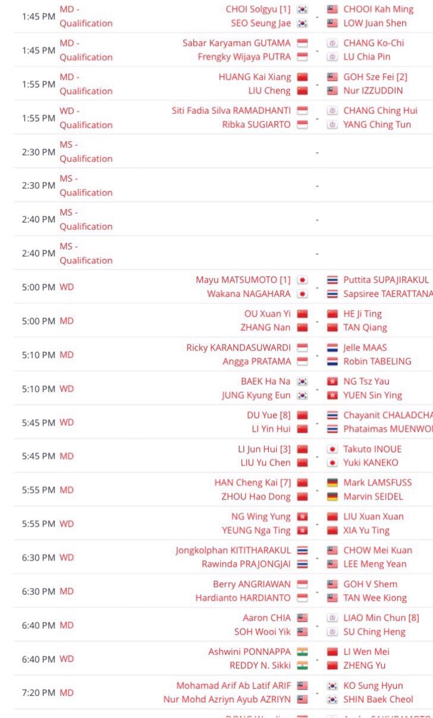Open Sabar Karyaman GUTAMA player link
Viewport: 433px width, 718px height.
[x=237, y=43]
